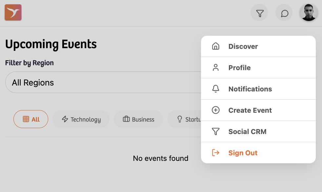The image size is (322, 192).
Task: Filter events by Business category
Action: tap(138, 119)
